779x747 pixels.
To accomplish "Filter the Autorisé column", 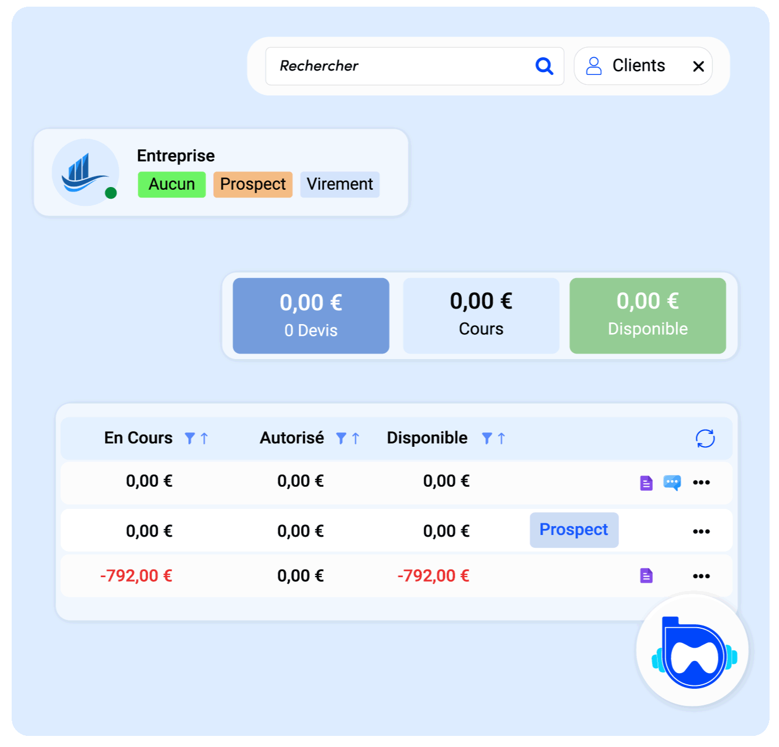I will [x=341, y=438].
